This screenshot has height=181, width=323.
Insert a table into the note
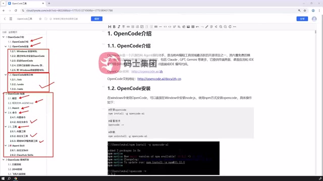click(193, 27)
